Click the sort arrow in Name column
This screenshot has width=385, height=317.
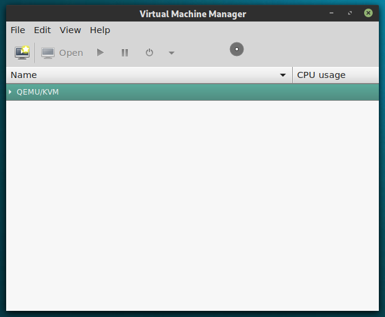tap(283, 75)
